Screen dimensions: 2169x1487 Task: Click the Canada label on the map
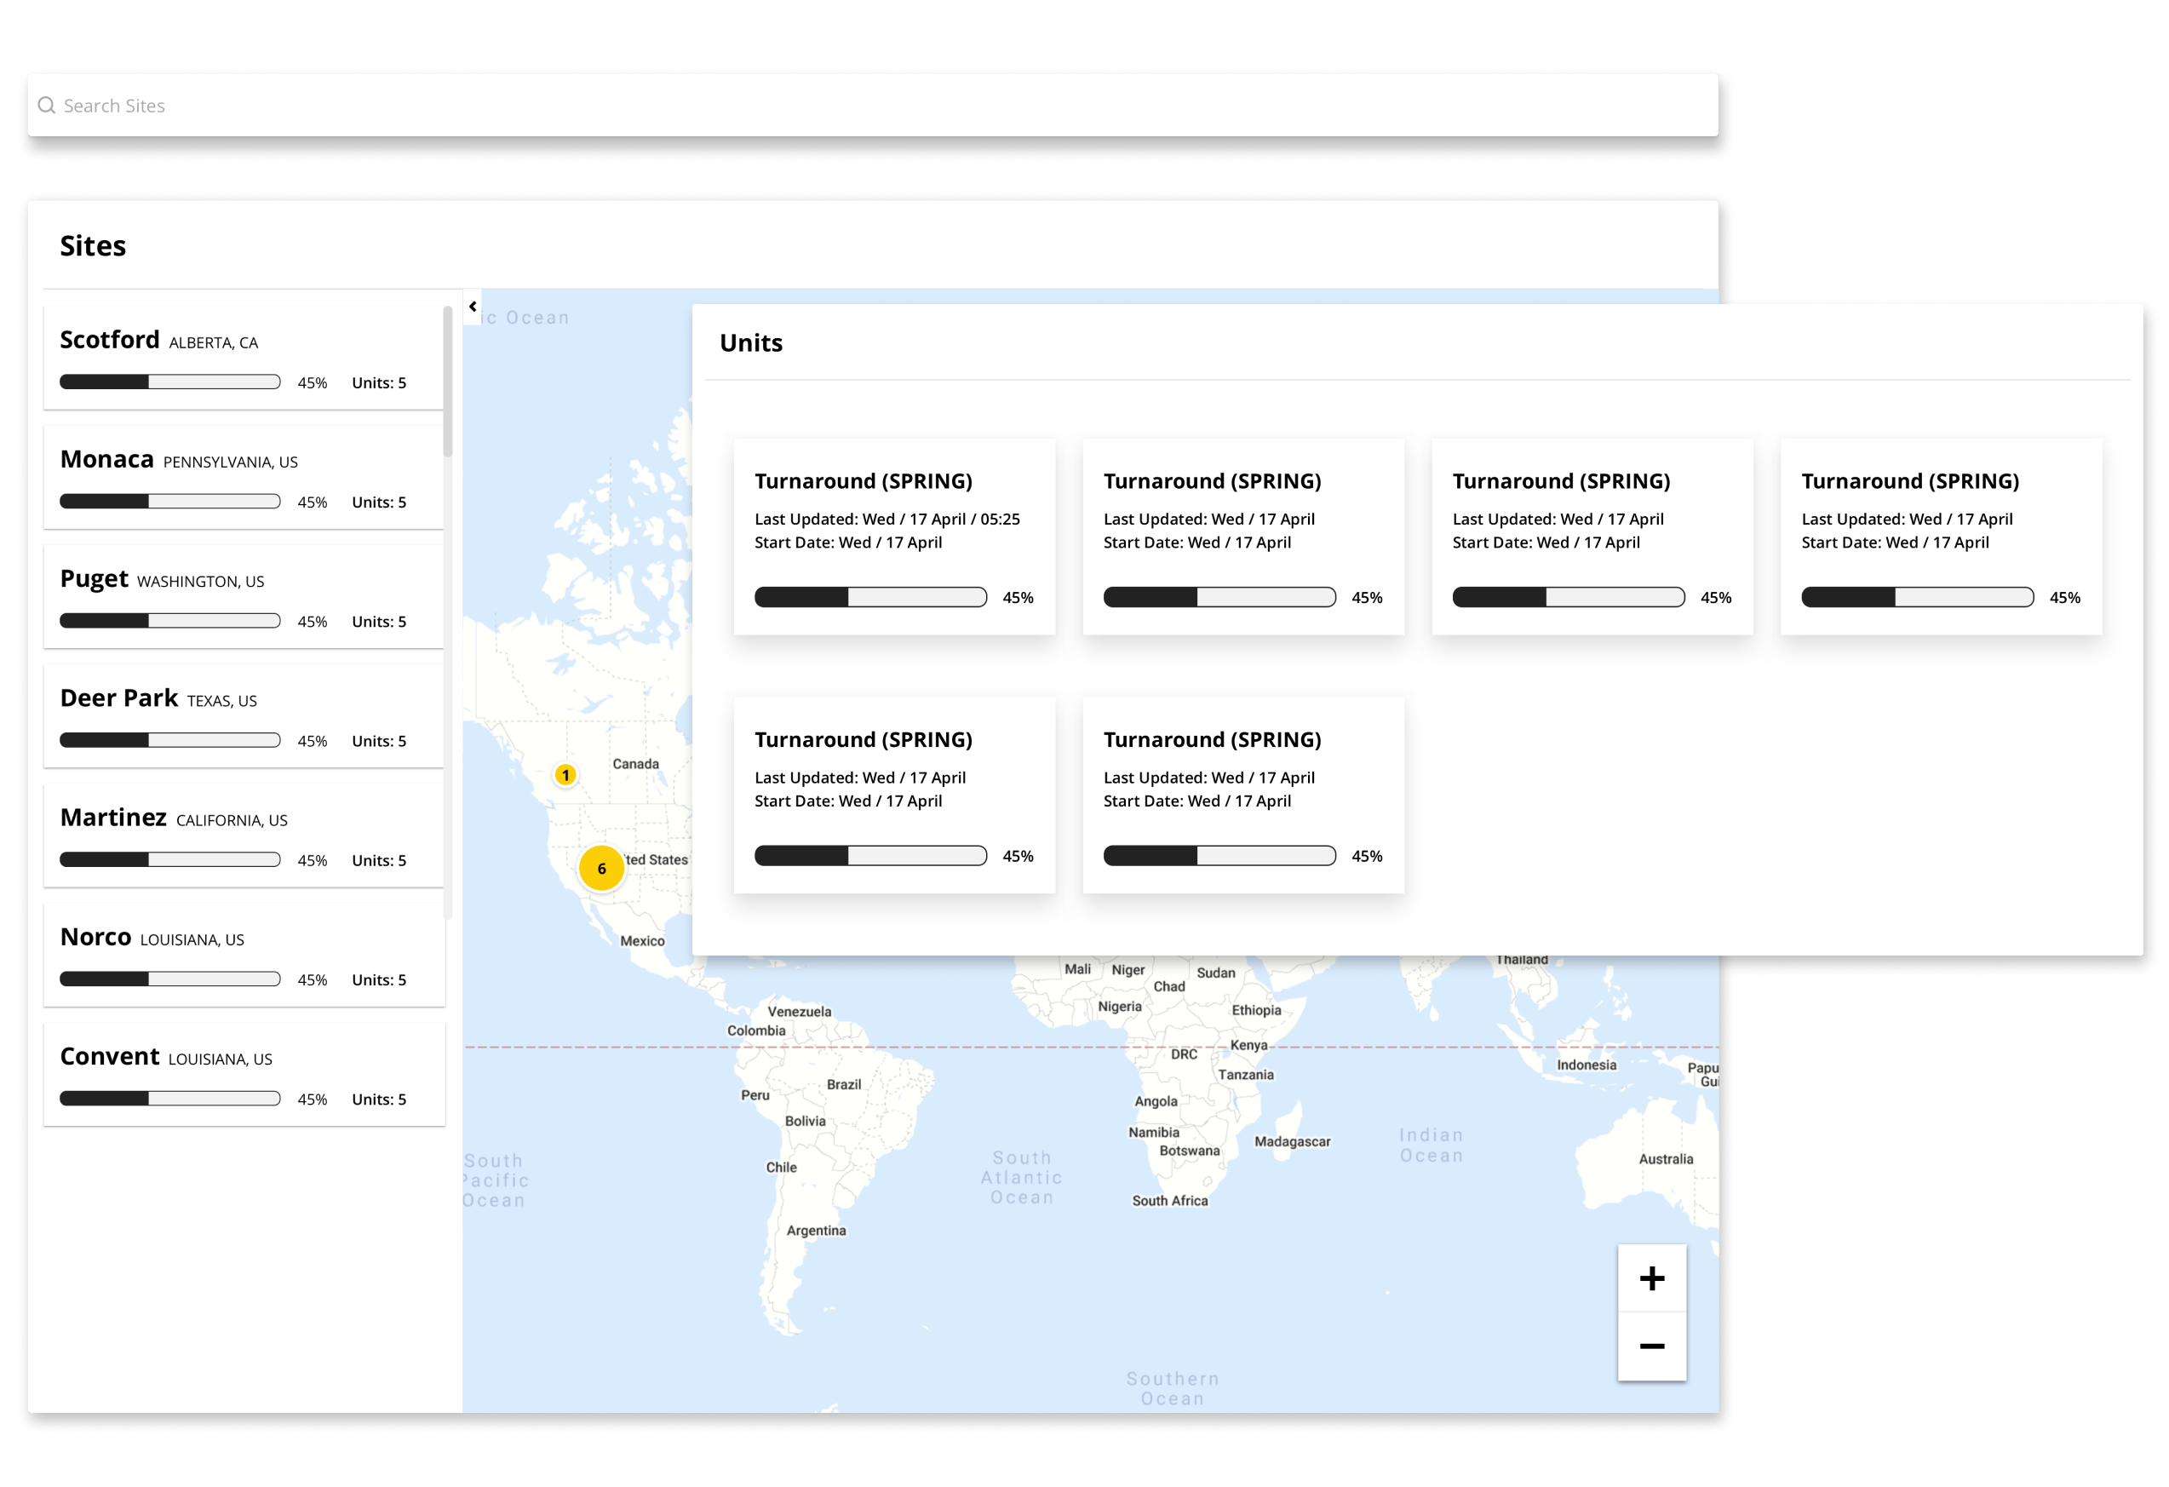click(x=635, y=764)
